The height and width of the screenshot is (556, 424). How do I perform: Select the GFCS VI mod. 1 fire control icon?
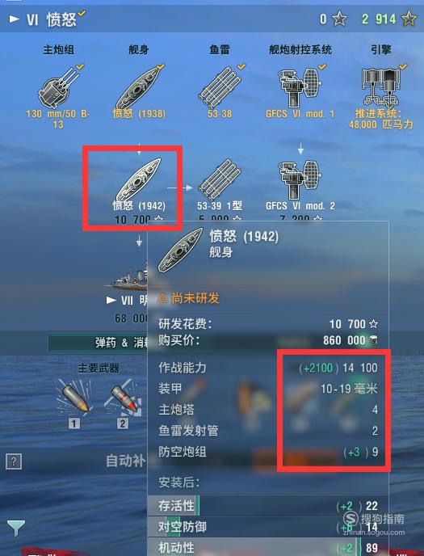(300, 87)
